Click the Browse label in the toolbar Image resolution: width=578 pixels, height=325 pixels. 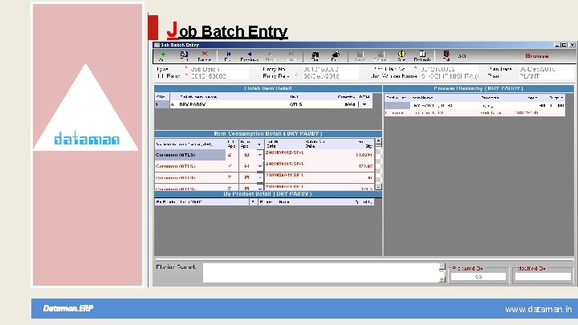[x=537, y=56]
